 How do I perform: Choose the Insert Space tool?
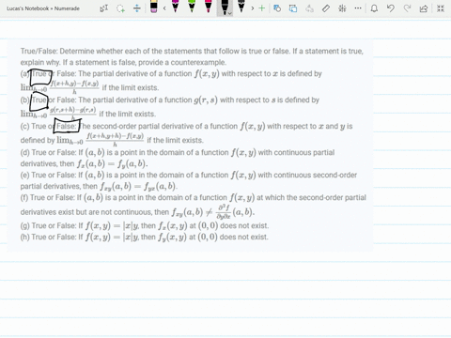[x=137, y=8]
